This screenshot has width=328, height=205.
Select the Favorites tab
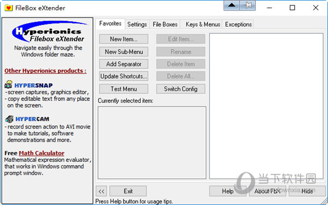pyautogui.click(x=110, y=24)
